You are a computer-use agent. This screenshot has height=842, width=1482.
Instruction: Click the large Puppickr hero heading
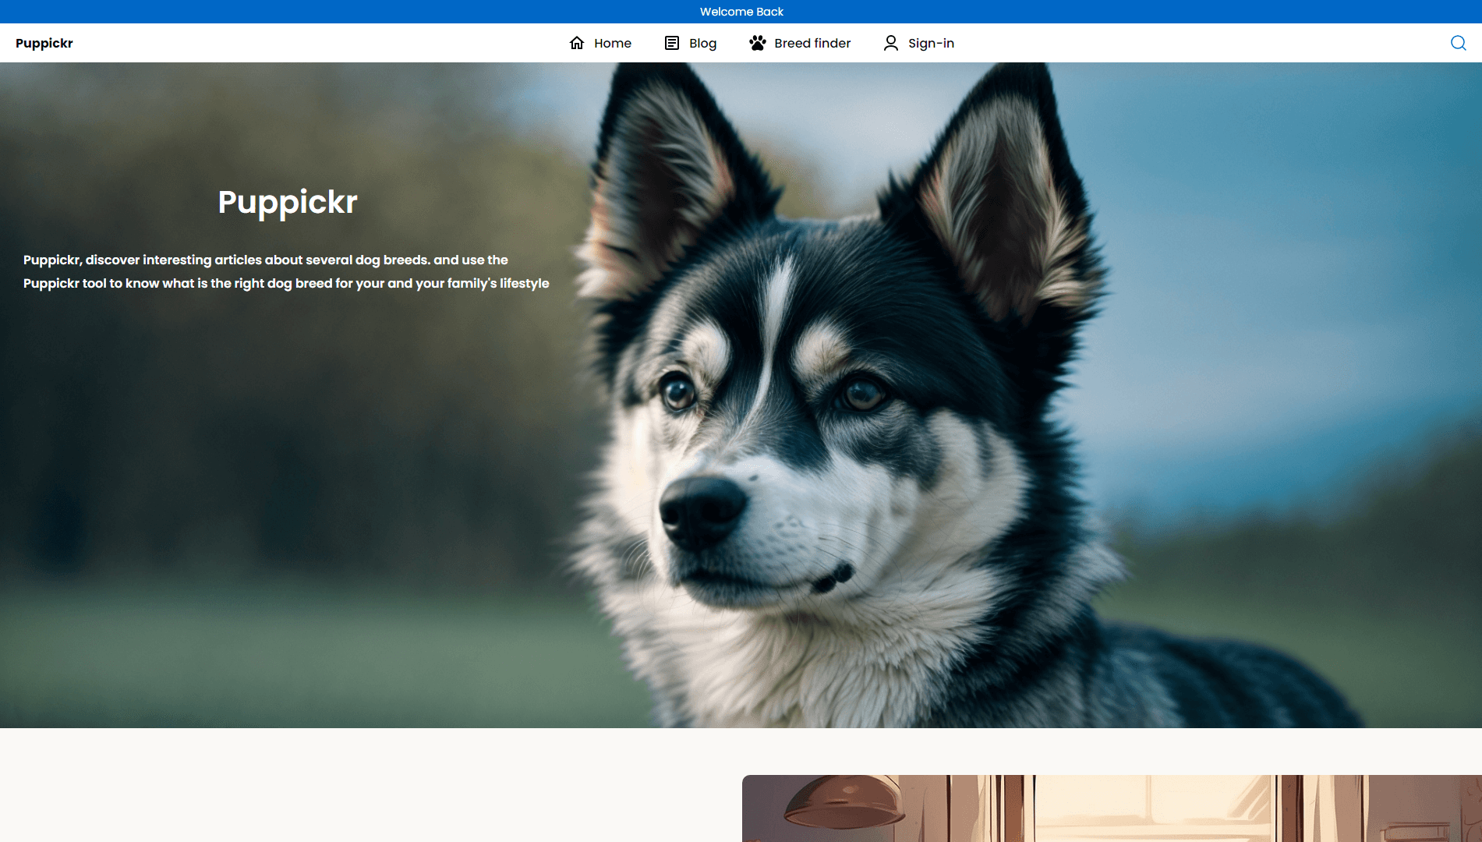tap(288, 202)
